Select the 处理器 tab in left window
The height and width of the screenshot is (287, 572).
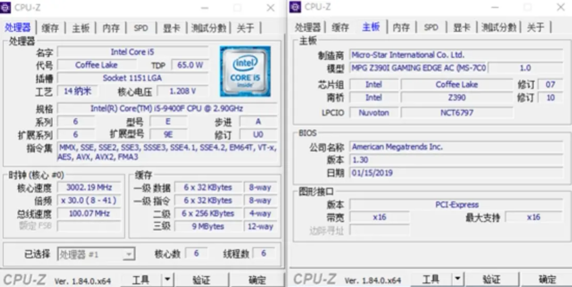pos(17,27)
